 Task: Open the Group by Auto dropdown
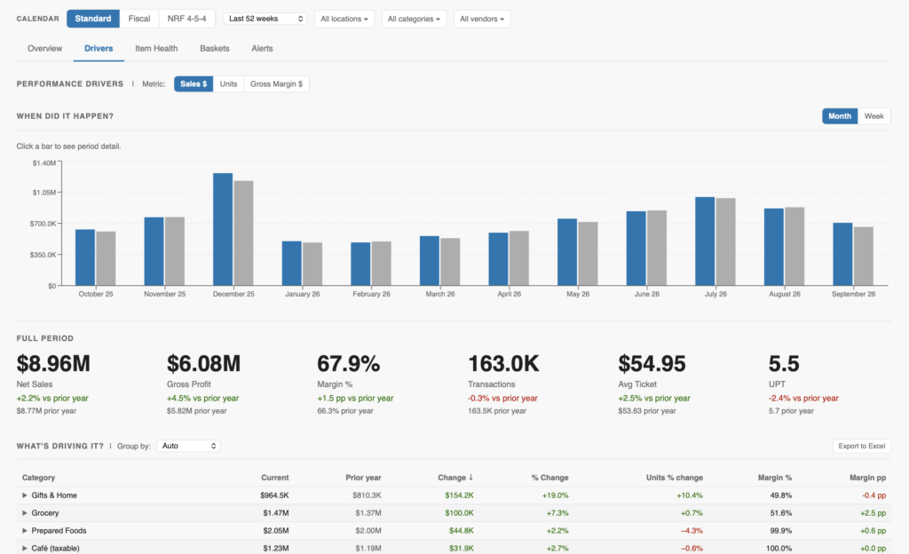(x=188, y=446)
